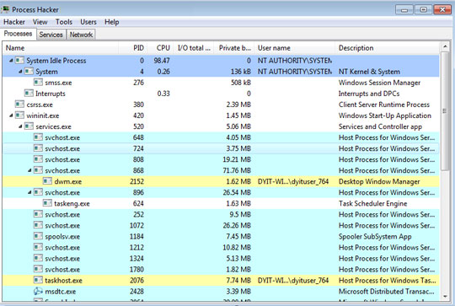Sort by User name column header
Screen dimensions: 455x306
click(x=295, y=48)
